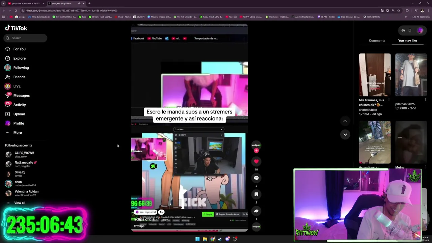
Task: Switch to the CENA ROMANTICA YouTube tab
Action: point(26,3)
